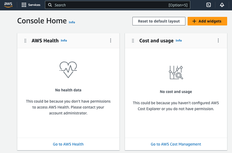Screen dimensions: 232x153
Task: Follow the Go to AWS Health link
Action: click(x=68, y=144)
